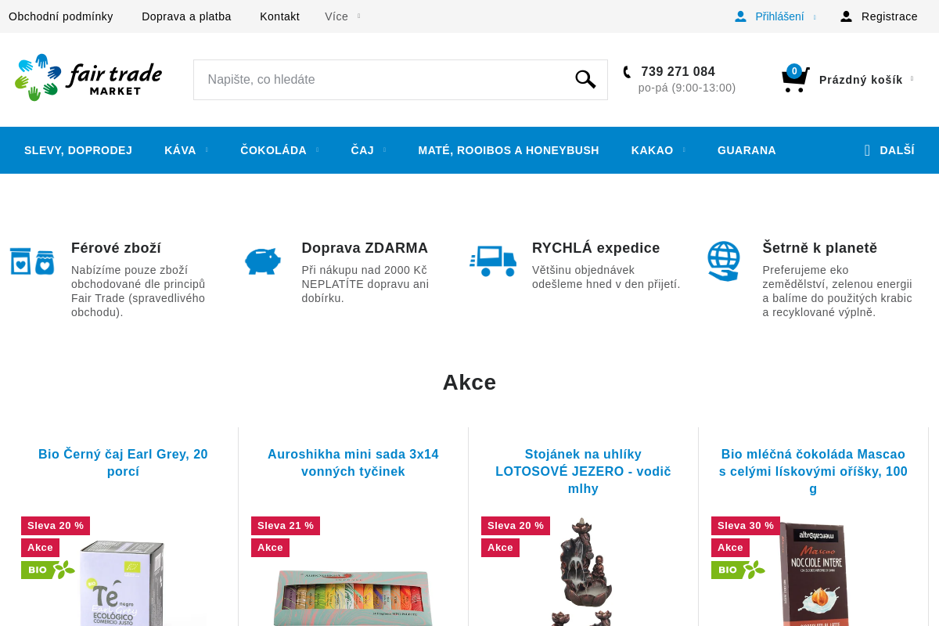Click the Sleva 21 % label on Auroshikha set
This screenshot has height=626, width=939.
[286, 526]
